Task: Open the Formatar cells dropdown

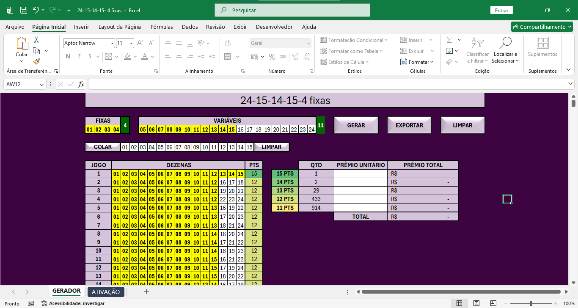Action: click(x=417, y=62)
